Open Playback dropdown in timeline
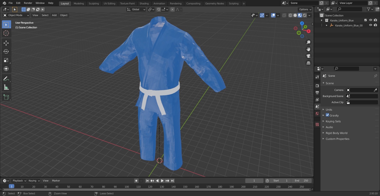380x196 pixels. (19, 181)
